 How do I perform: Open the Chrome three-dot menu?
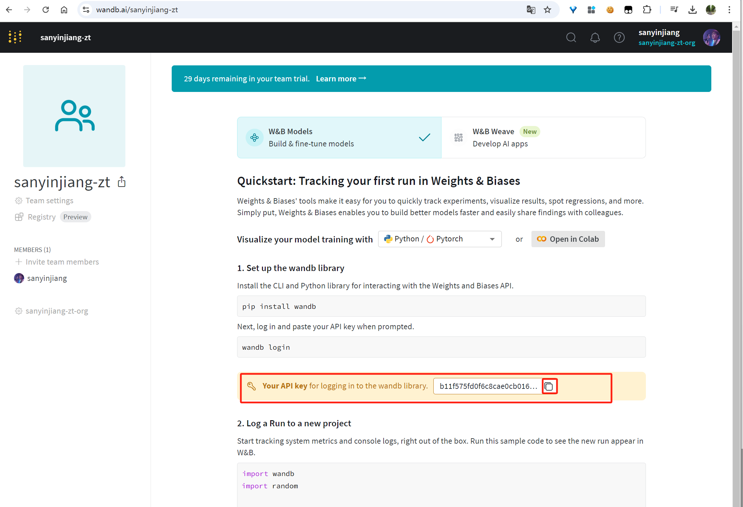(729, 10)
